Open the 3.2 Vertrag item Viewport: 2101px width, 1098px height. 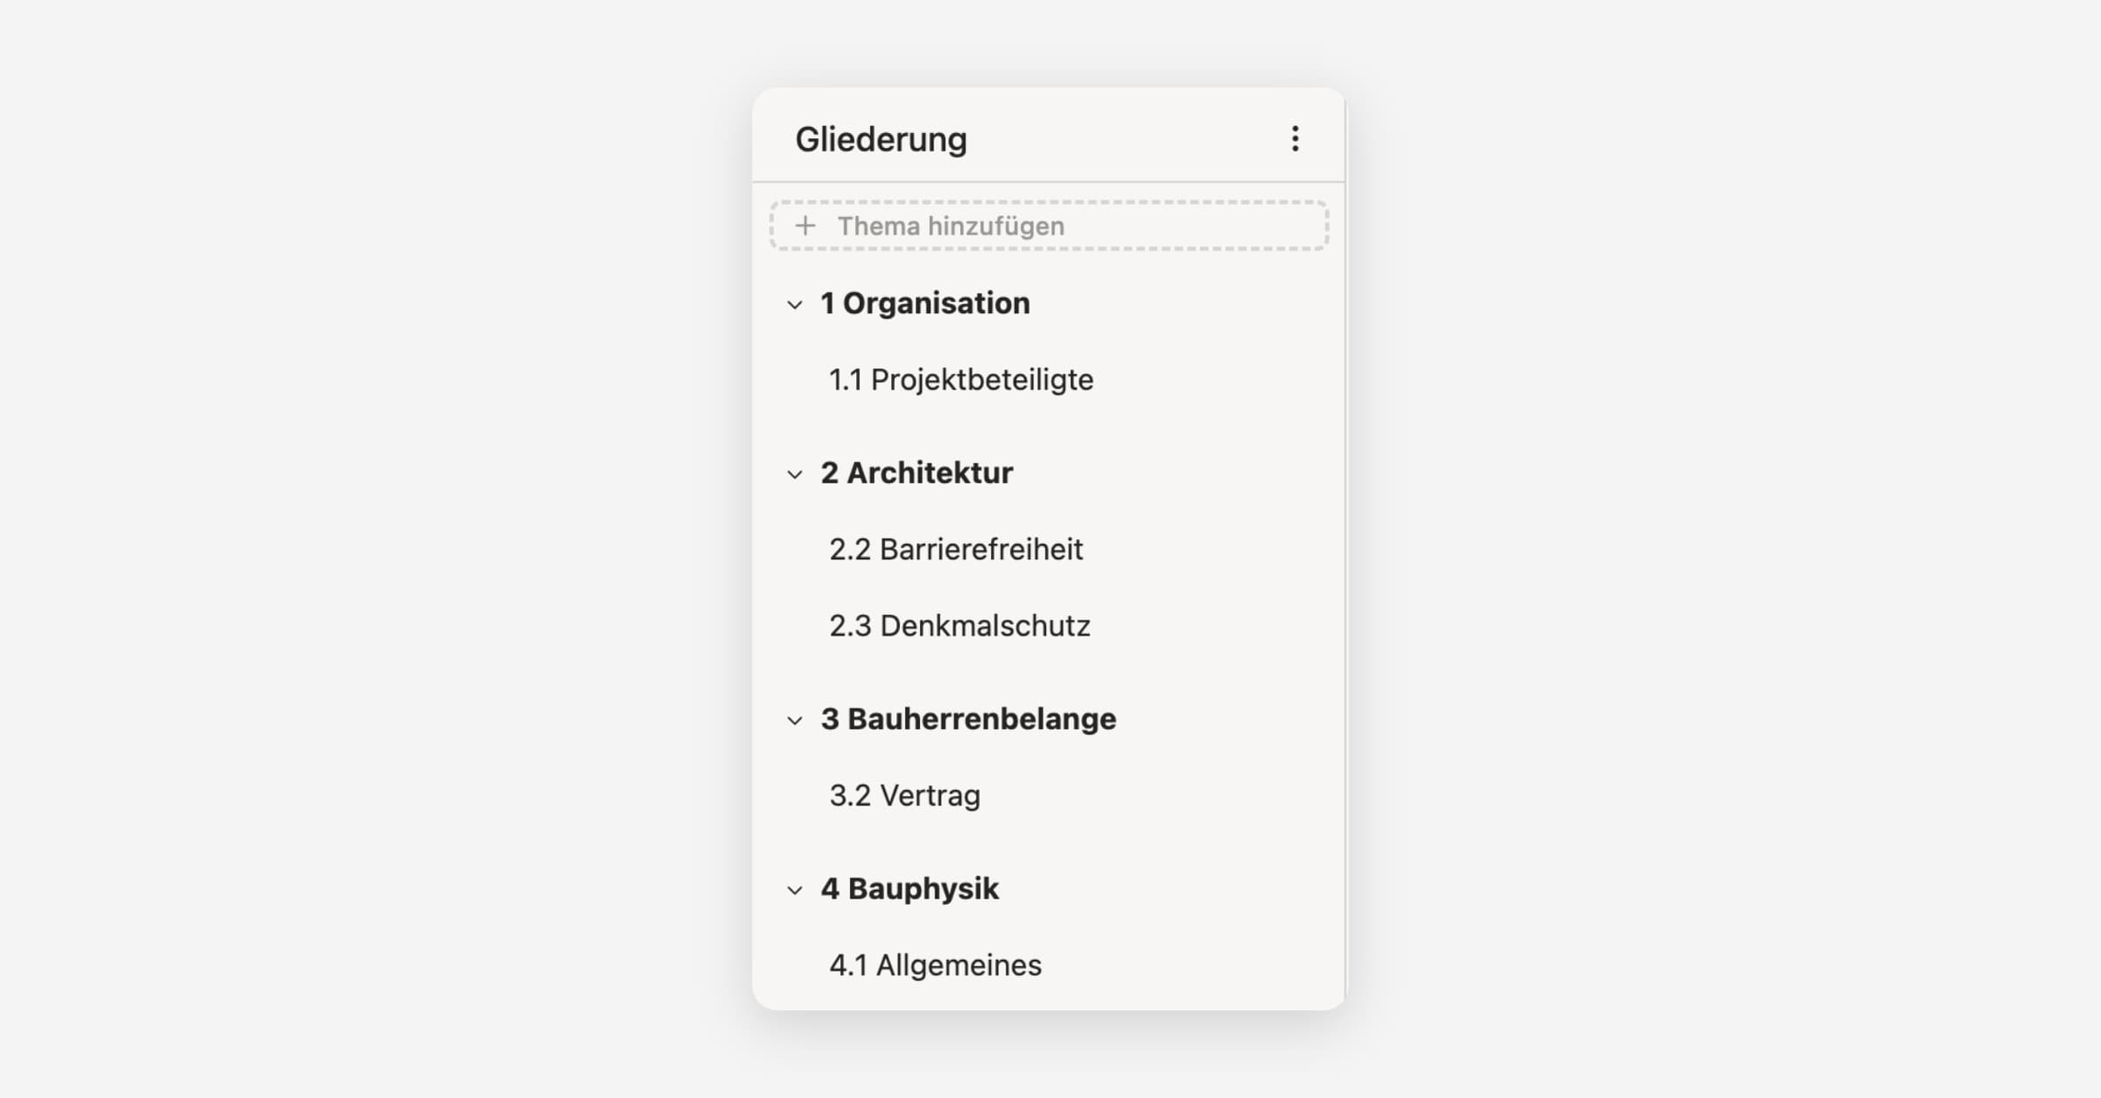tap(904, 796)
